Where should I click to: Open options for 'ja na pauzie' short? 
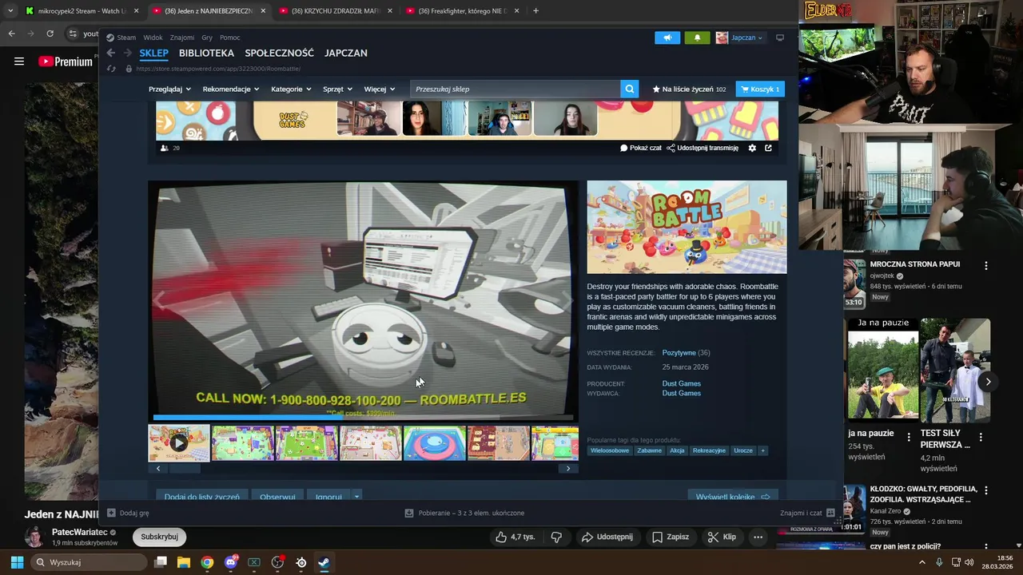[x=909, y=437]
